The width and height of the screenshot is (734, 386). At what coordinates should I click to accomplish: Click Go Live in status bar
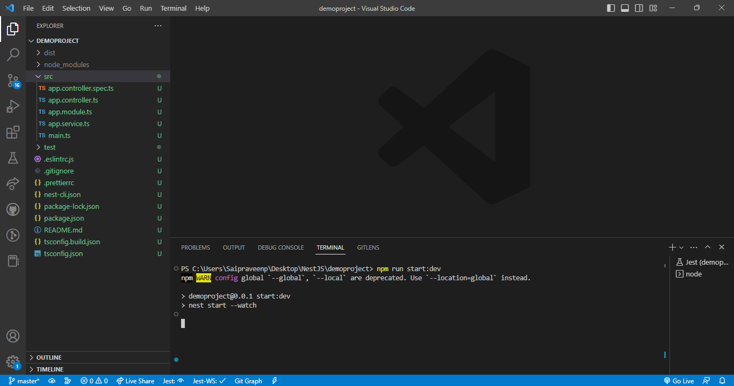tap(679, 381)
